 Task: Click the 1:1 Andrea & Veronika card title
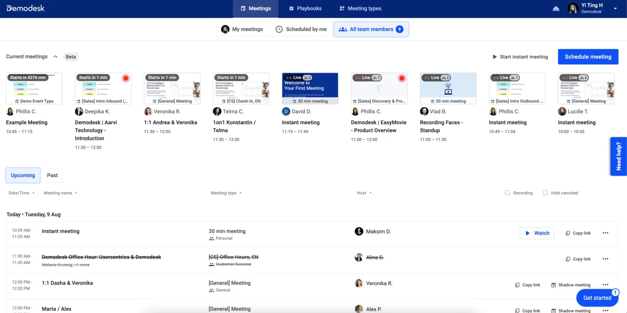point(171,123)
